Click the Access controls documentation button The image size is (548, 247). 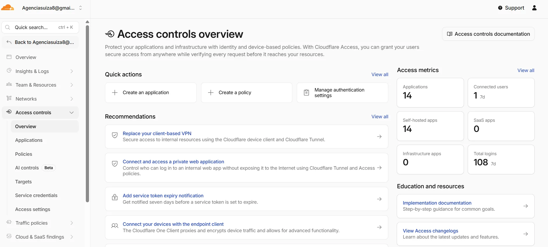click(x=488, y=34)
